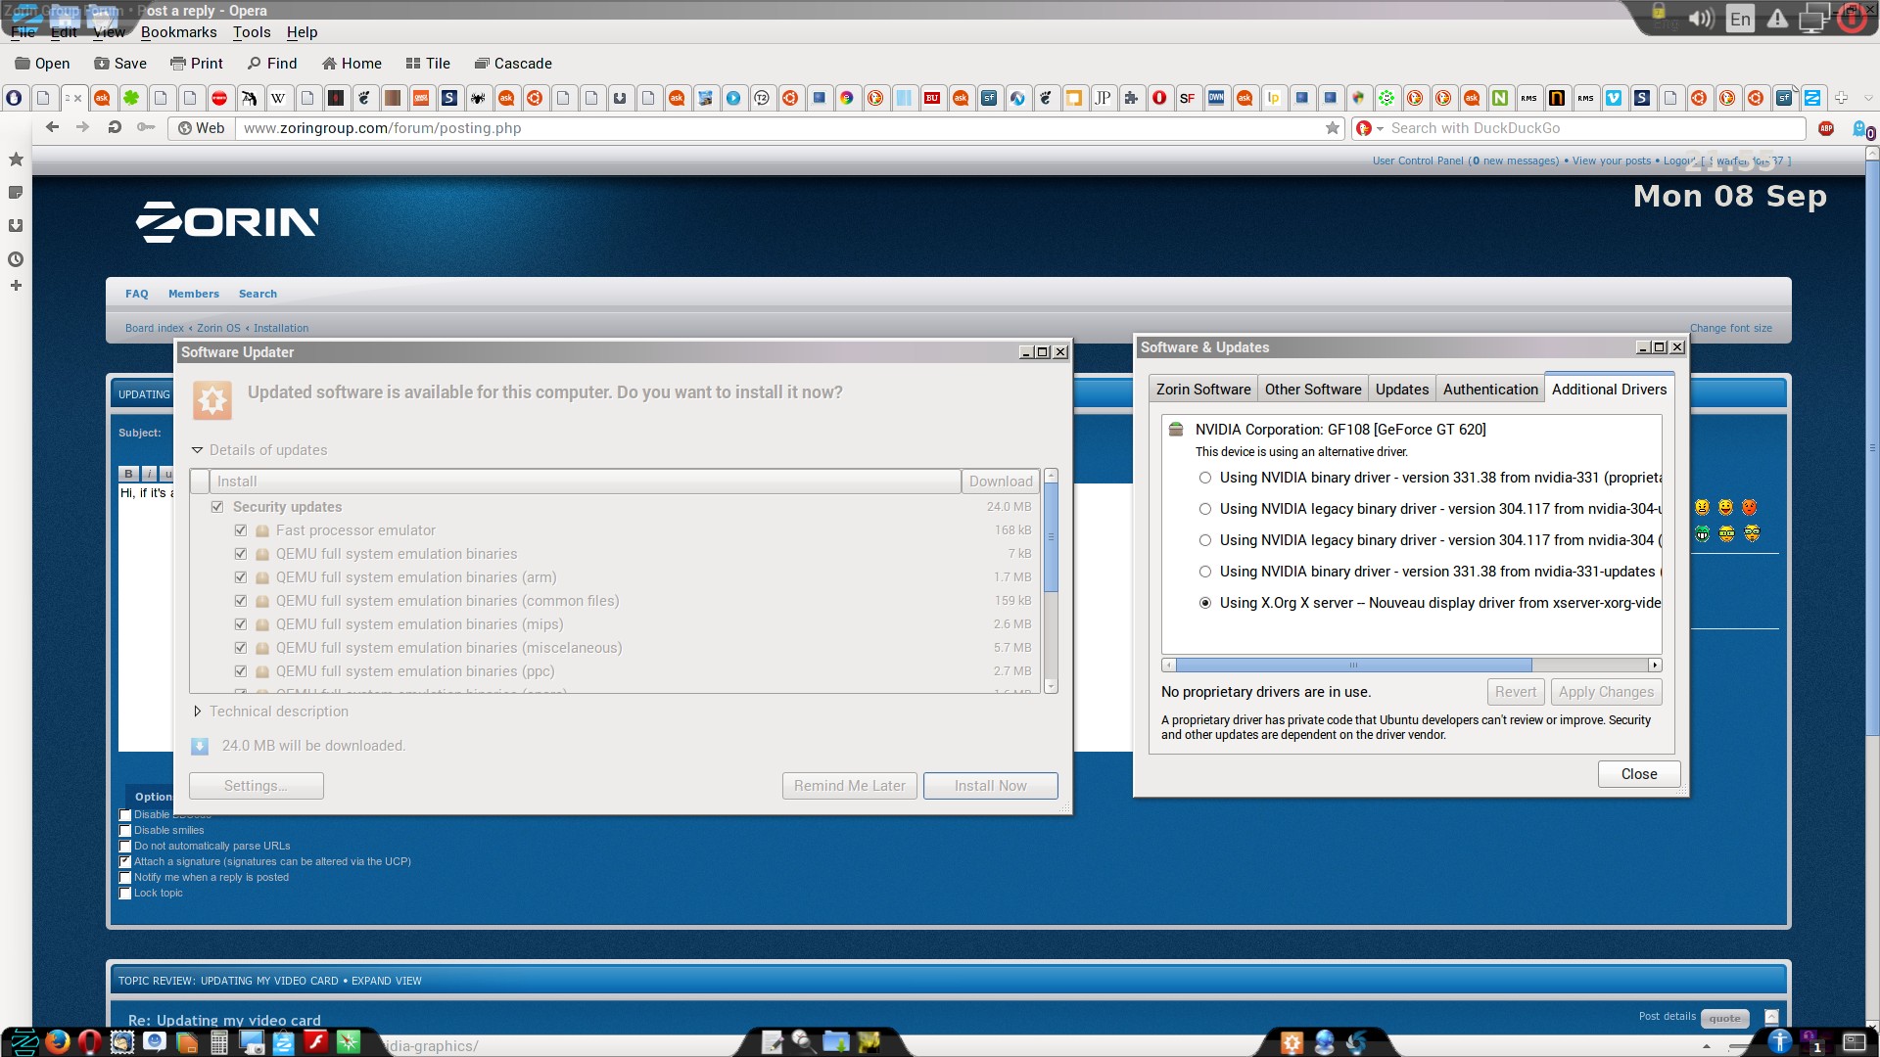
Task: Open Bookmarks star in Opera sidebar
Action: click(x=16, y=159)
